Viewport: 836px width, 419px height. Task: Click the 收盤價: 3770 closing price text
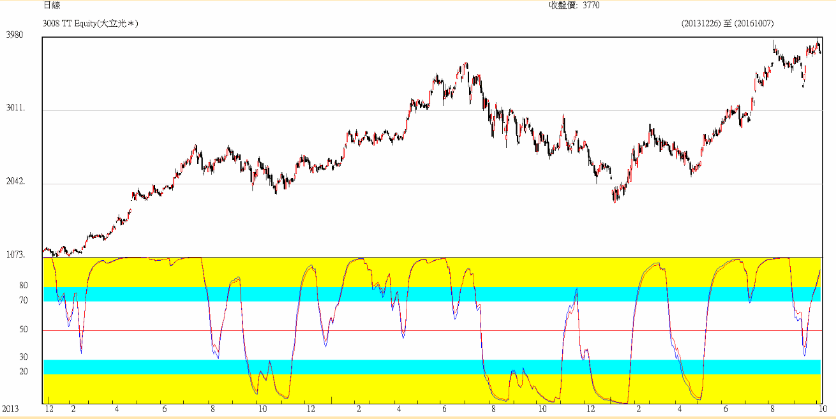[574, 5]
